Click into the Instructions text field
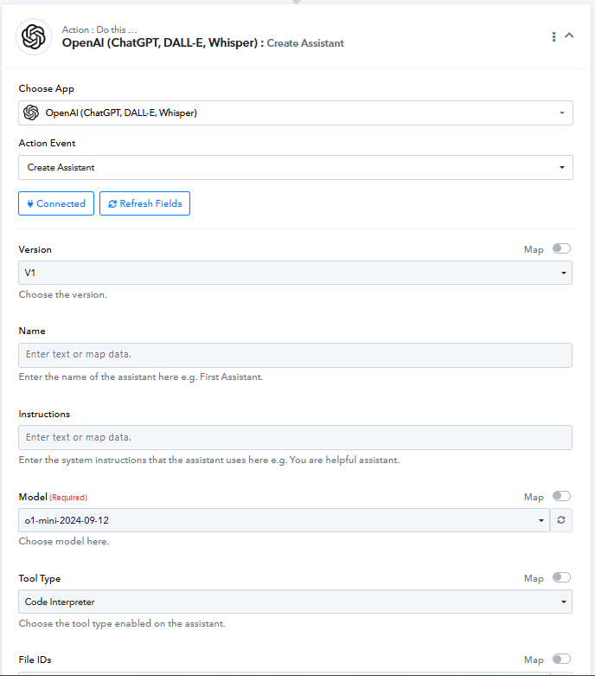The image size is (595, 676). click(295, 438)
